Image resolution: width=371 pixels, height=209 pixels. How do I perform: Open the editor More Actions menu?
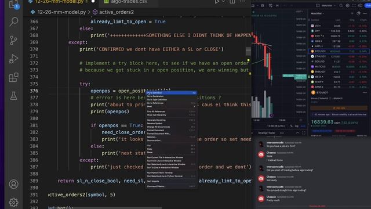pyautogui.click(x=242, y=2)
